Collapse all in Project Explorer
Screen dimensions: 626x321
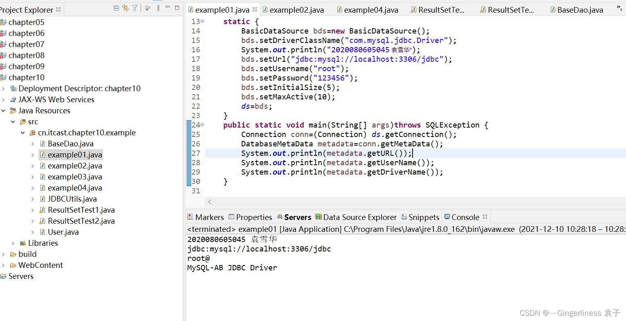click(x=116, y=8)
